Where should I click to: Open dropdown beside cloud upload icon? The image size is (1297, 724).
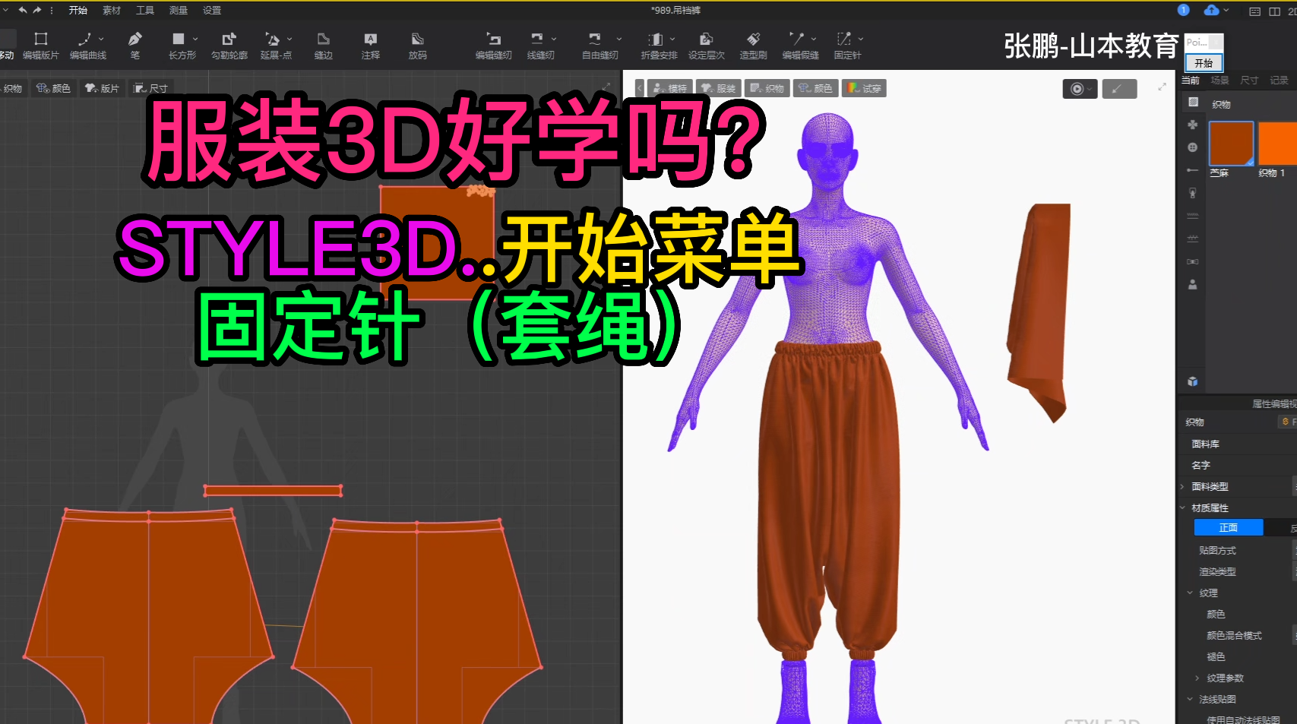pos(1226,11)
